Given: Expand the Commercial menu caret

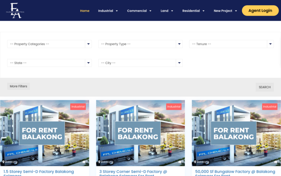Looking at the screenshot, I should click(151, 11).
